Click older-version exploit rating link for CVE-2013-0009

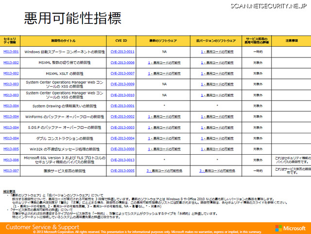point(217,84)
